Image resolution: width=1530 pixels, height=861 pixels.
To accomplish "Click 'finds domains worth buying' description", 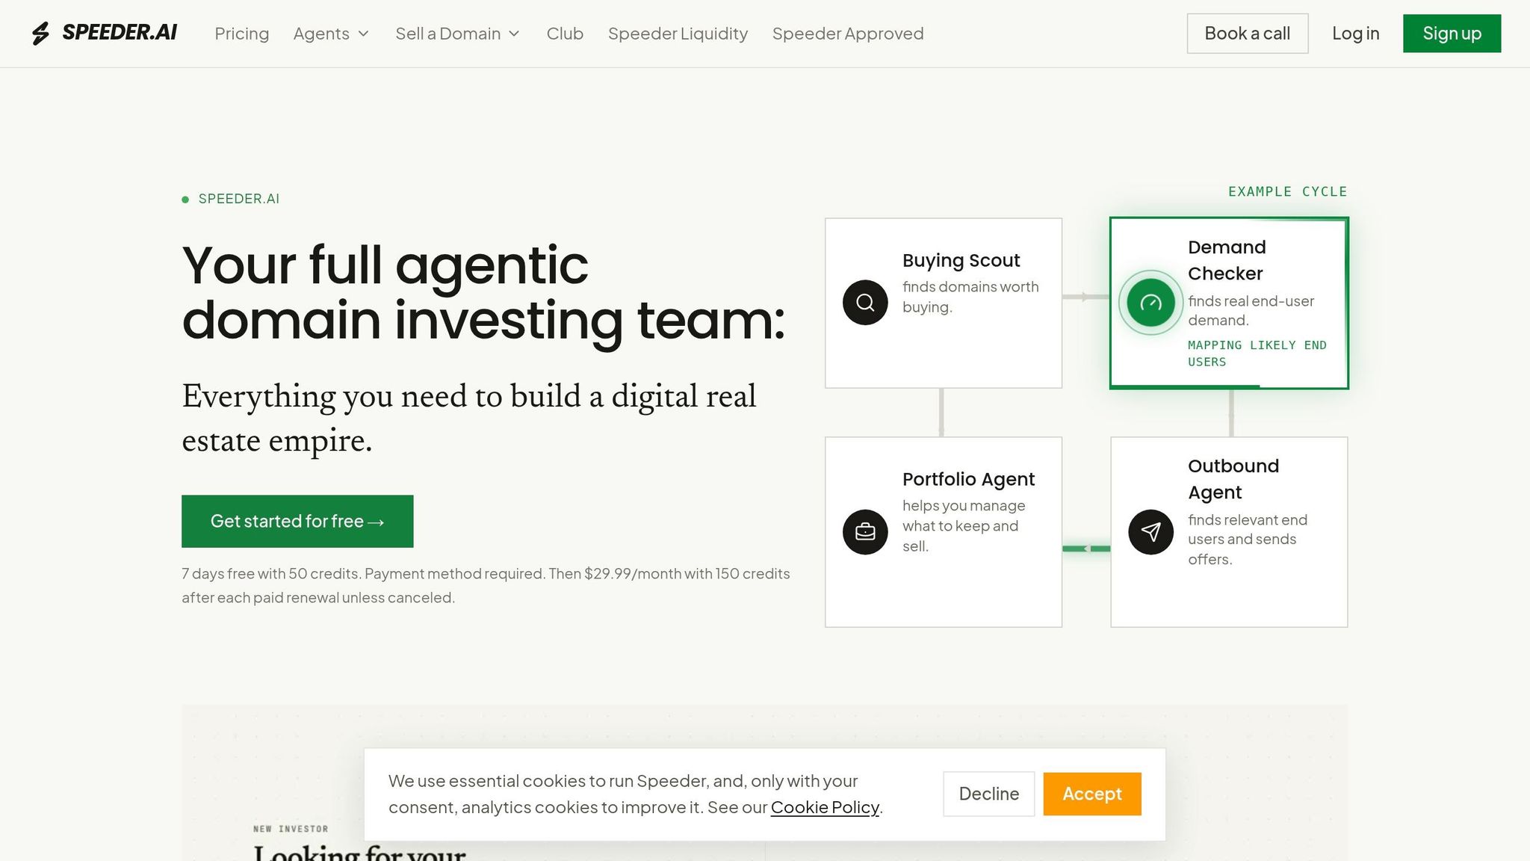I will [x=970, y=297].
